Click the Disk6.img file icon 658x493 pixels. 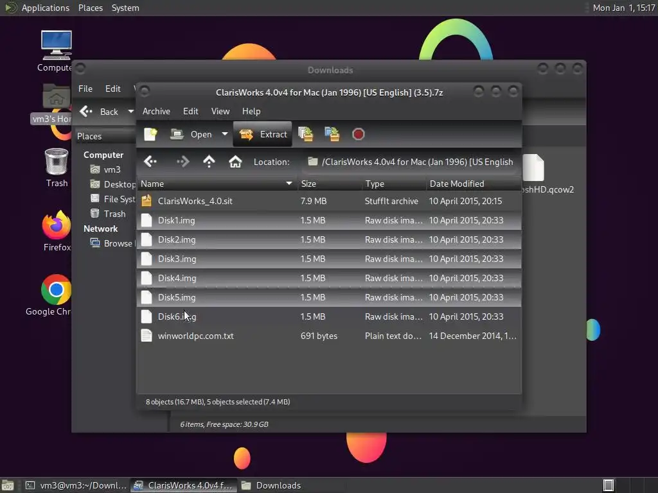[x=147, y=316]
